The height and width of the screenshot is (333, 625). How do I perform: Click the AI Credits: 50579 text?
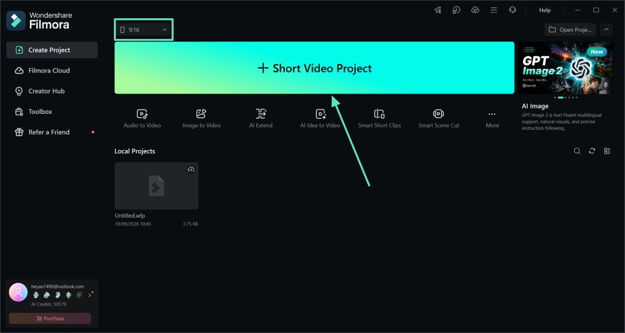click(49, 304)
